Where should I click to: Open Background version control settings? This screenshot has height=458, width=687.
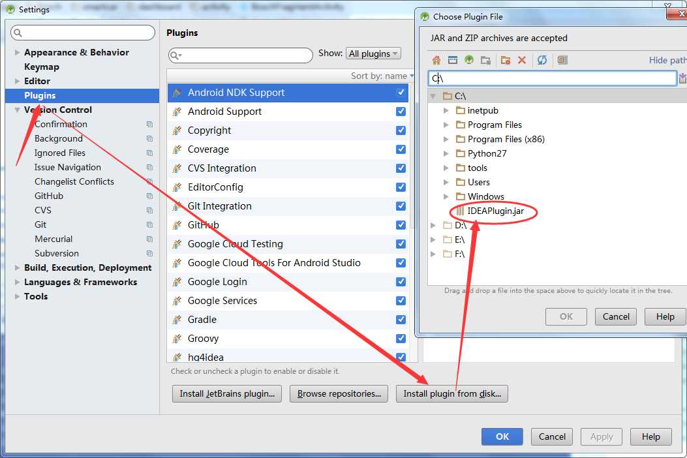[58, 139]
